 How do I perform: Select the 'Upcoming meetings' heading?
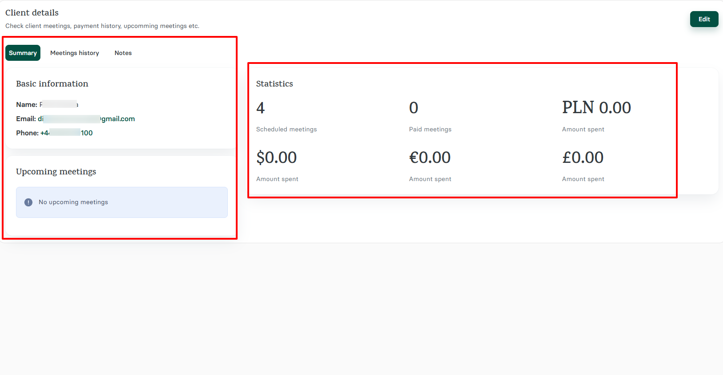pyautogui.click(x=56, y=171)
